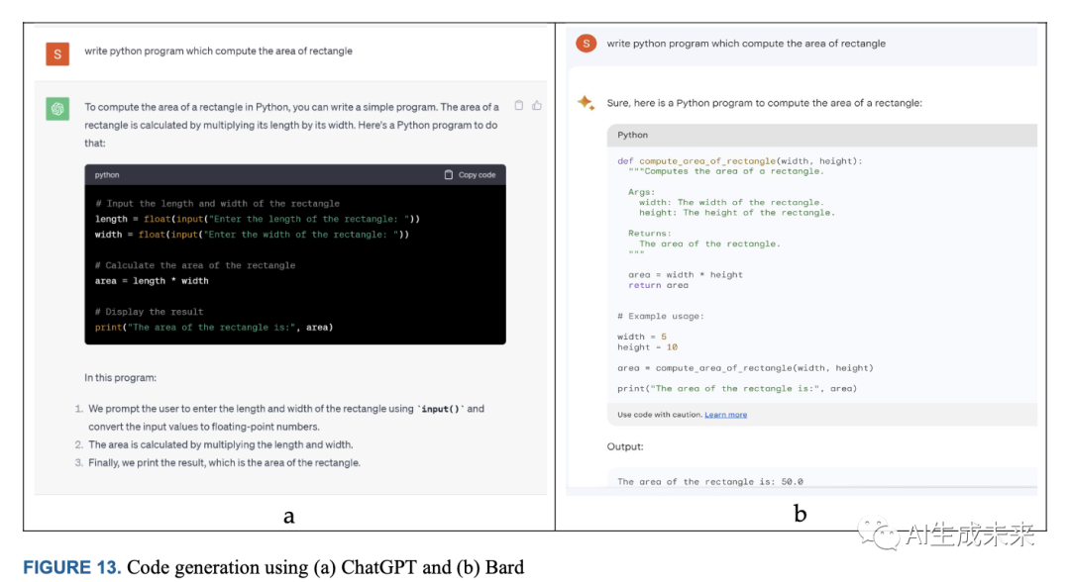1070x582 pixels.
Task: Click the 'Returns:' docstring line
Action: [x=650, y=233]
